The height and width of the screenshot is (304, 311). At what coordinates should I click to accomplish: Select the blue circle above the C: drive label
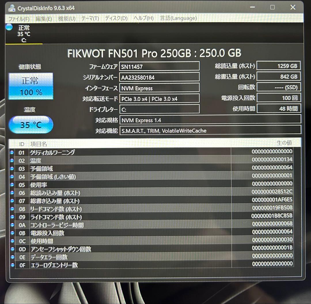[9, 27]
